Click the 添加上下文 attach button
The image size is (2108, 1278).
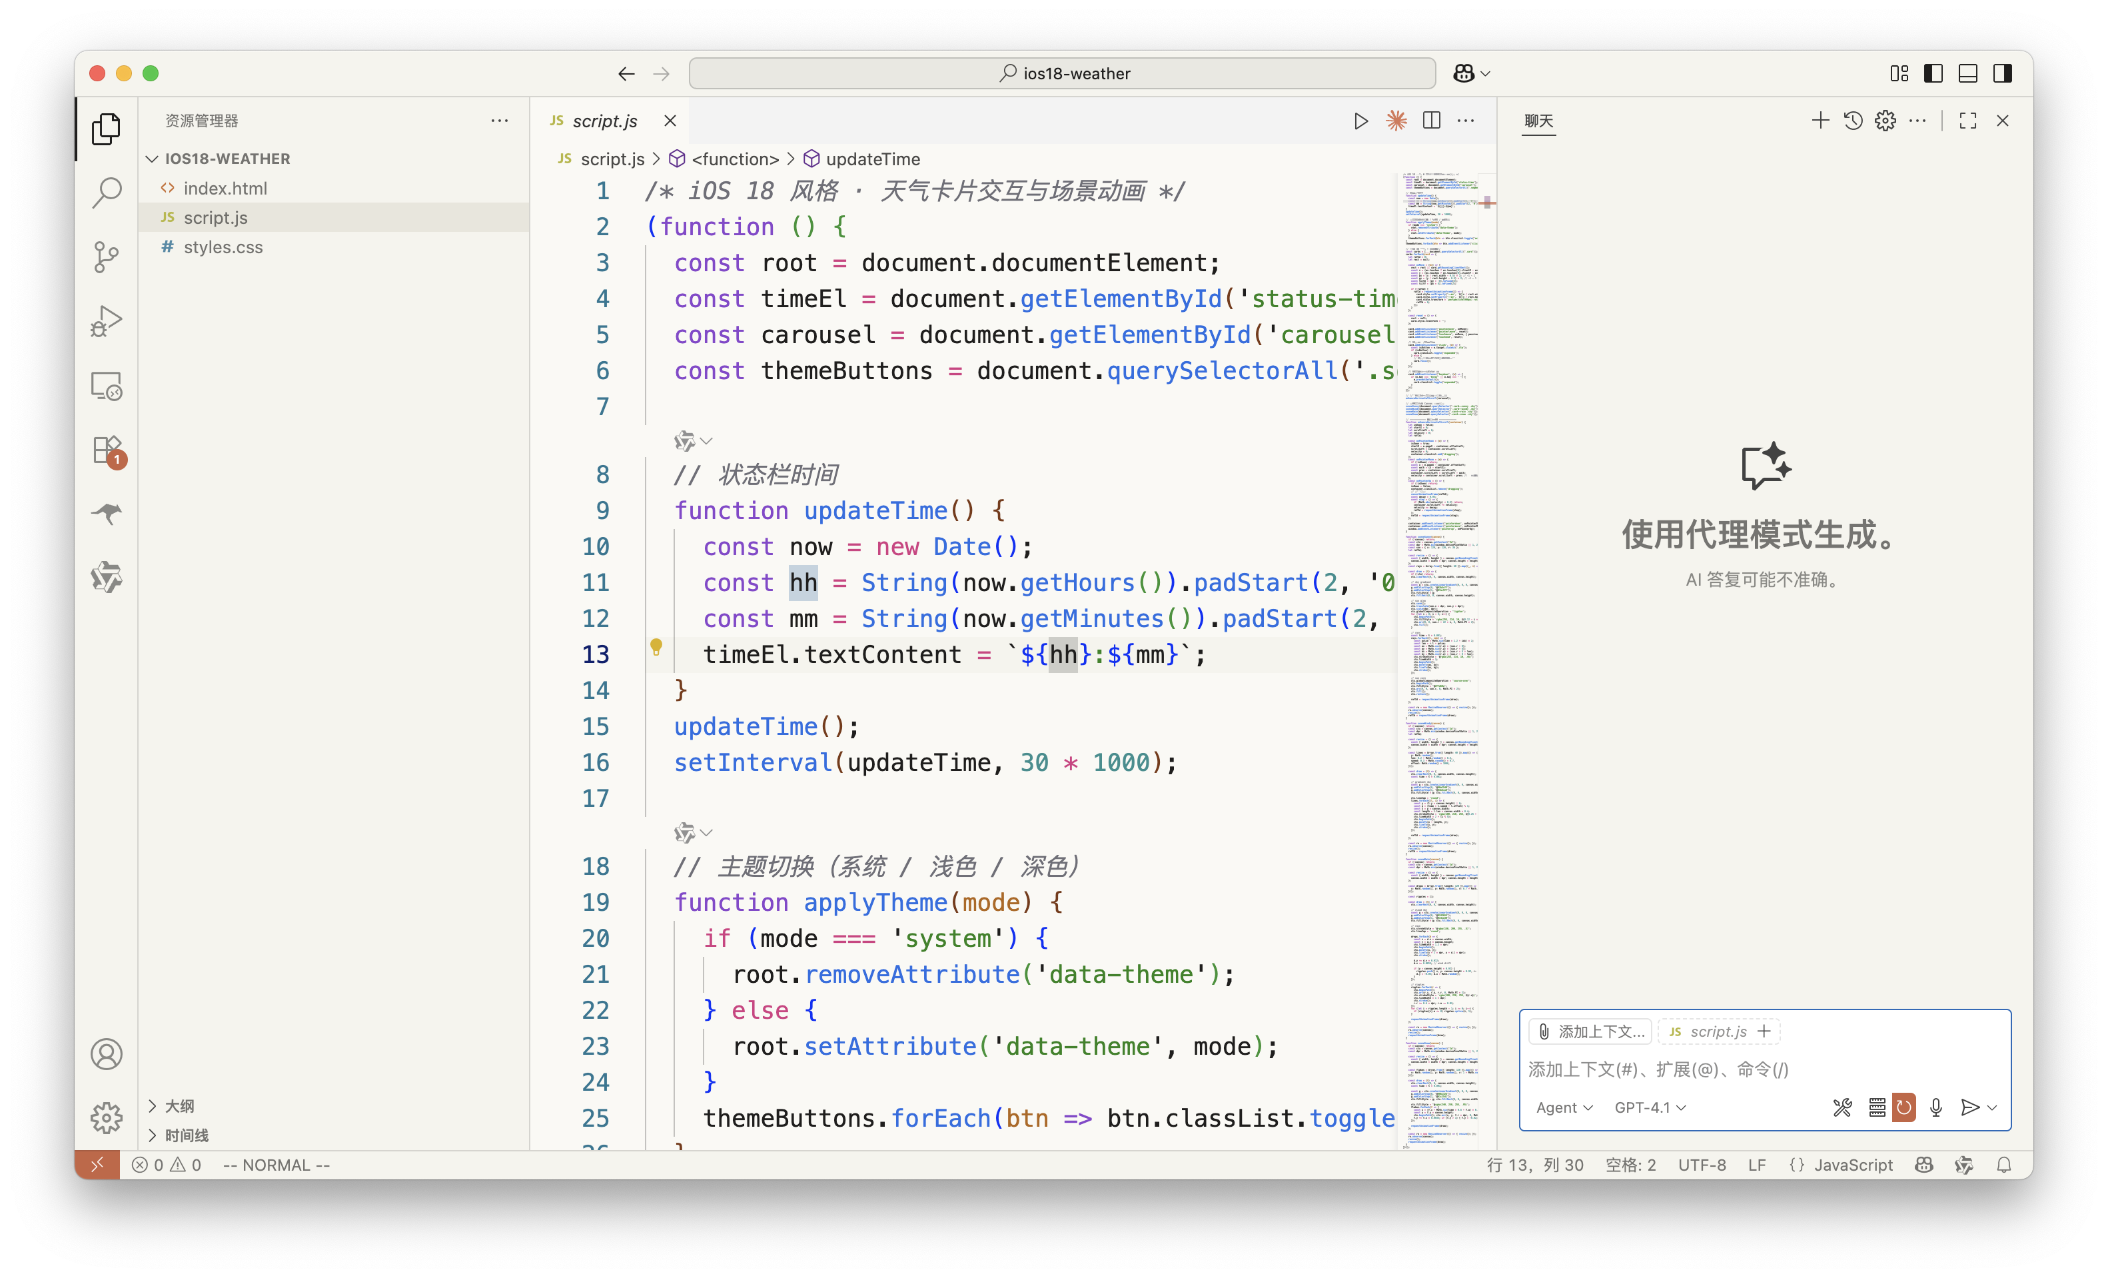pos(1590,1031)
